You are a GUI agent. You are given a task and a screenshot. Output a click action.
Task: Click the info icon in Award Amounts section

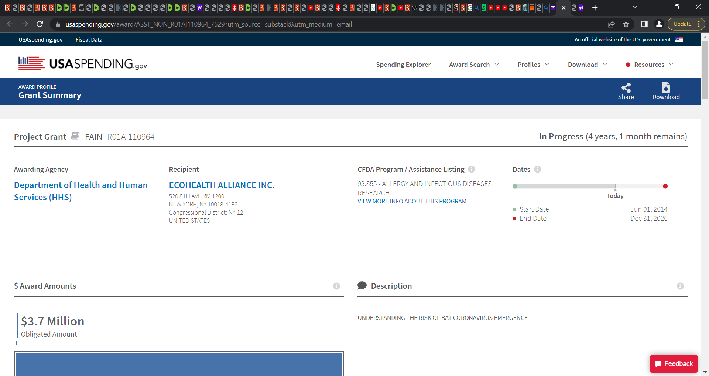click(x=336, y=286)
